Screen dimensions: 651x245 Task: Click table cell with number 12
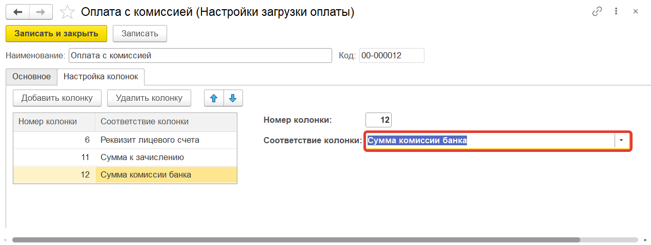54,175
